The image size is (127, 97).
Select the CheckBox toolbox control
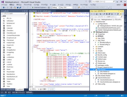coord(10,30)
